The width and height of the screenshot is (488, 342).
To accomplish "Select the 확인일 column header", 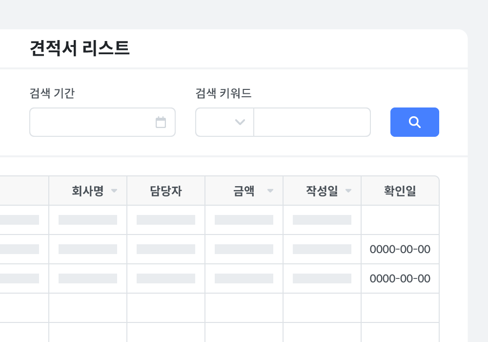I will pyautogui.click(x=400, y=191).
